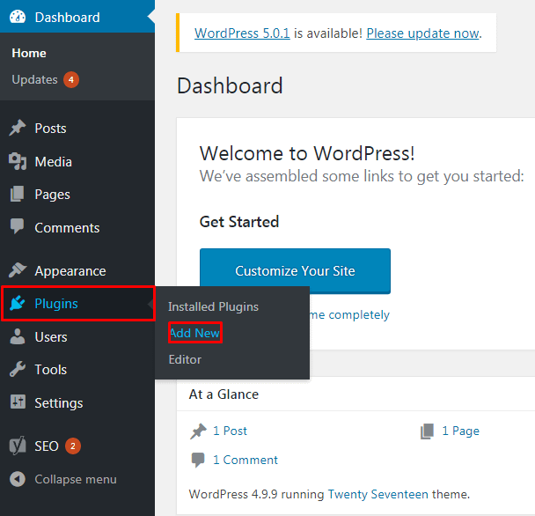Click the bubble icon beside 1 Comment
The width and height of the screenshot is (535, 516).
(x=198, y=460)
